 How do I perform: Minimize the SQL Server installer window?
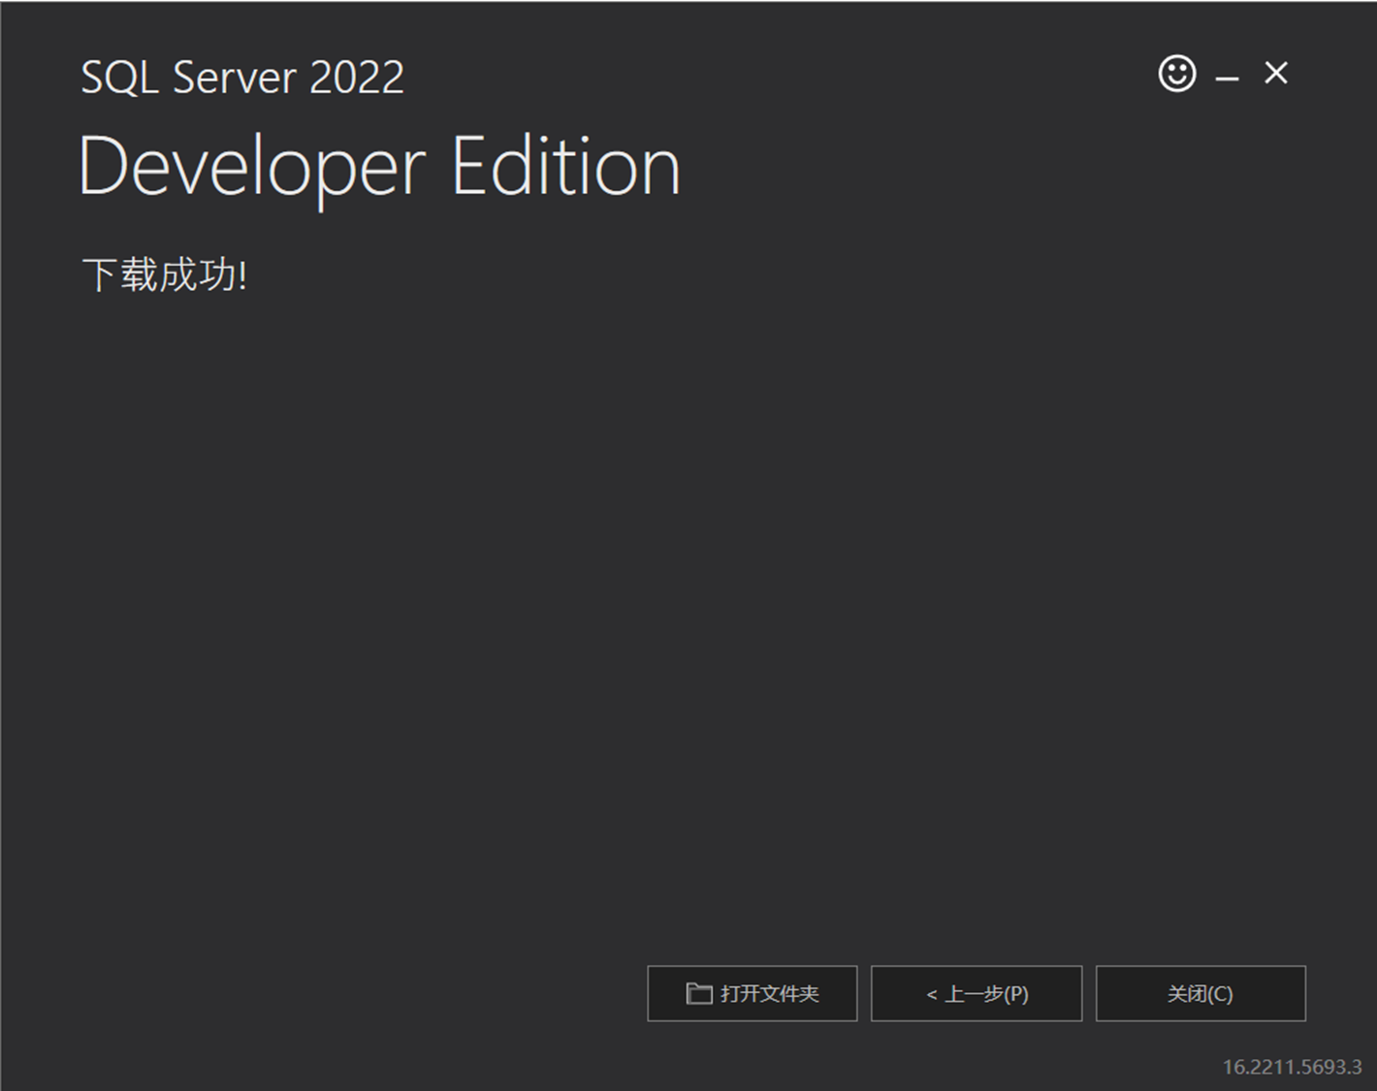pyautogui.click(x=1228, y=77)
